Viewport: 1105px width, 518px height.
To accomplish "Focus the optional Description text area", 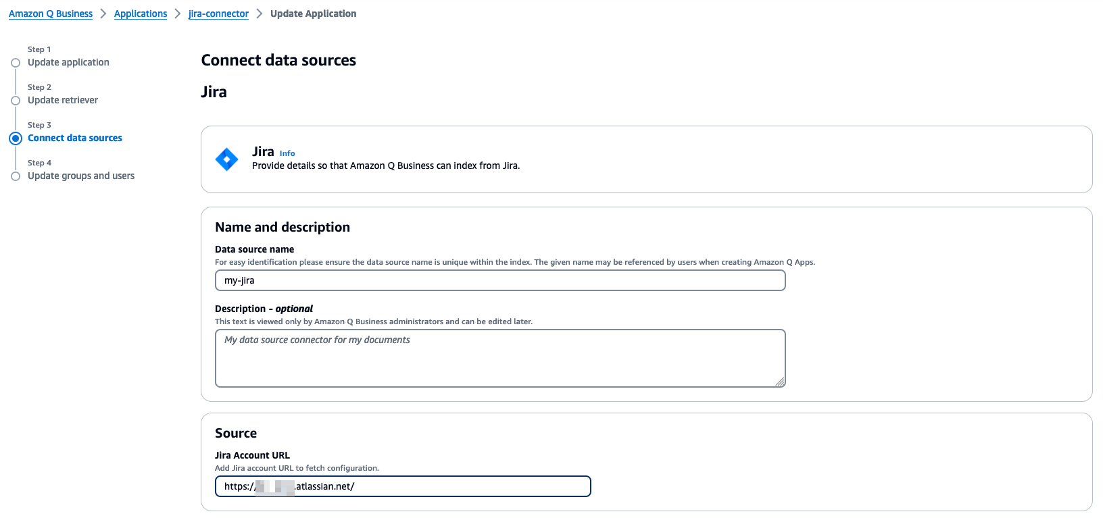I will 499,358.
